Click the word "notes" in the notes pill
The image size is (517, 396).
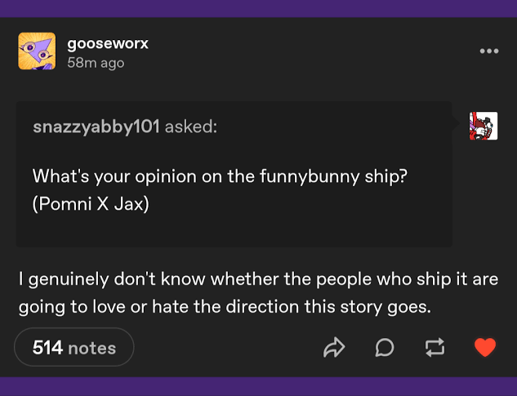tap(91, 348)
